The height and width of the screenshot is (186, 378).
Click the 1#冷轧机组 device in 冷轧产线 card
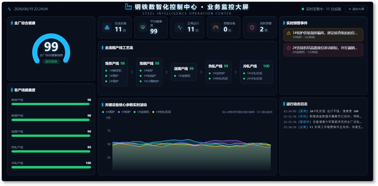coord(253,73)
